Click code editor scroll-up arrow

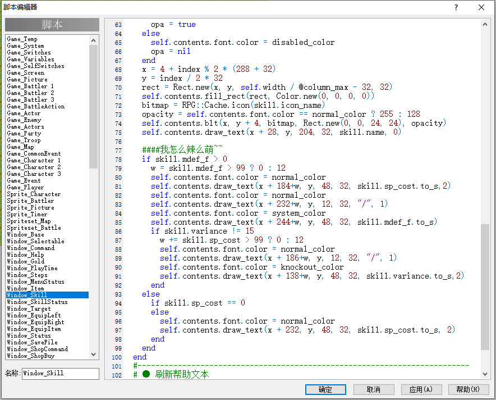coord(485,24)
